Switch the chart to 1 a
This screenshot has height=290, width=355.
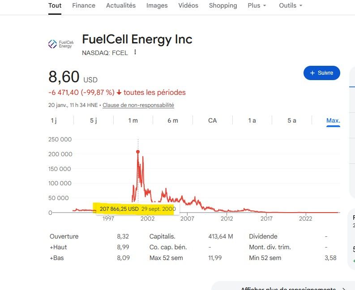point(252,120)
